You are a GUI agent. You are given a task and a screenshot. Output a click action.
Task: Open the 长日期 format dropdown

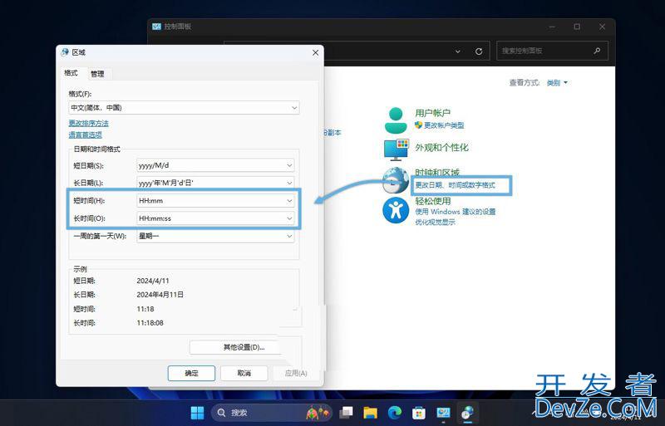(215, 183)
